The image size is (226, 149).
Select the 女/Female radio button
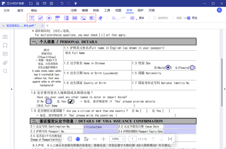pyautogui.click(x=192, y=68)
